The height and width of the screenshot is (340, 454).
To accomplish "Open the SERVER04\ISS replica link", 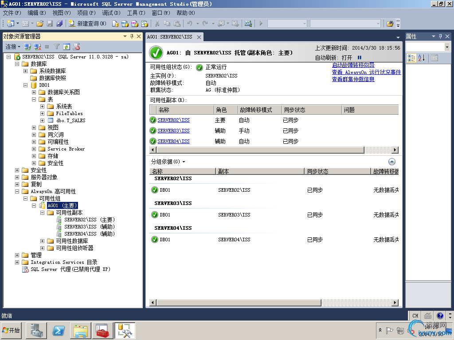I will click(173, 141).
